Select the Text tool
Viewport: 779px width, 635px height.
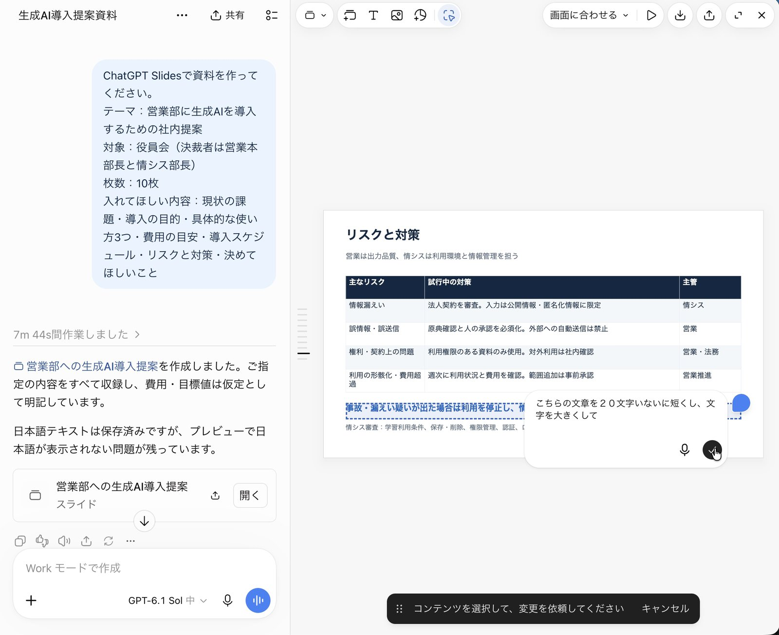pos(373,15)
